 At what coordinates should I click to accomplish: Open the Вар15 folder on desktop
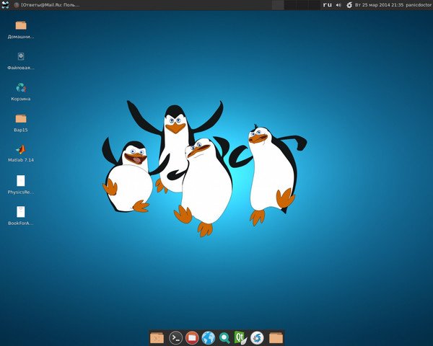click(x=21, y=119)
